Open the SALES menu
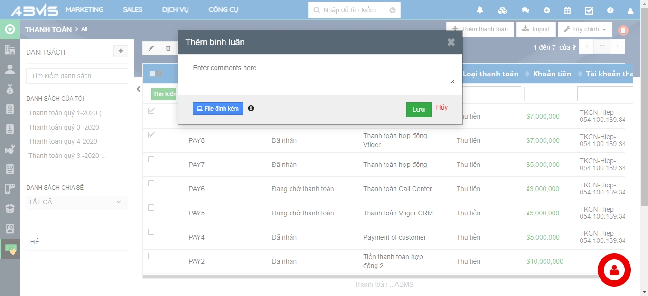Image resolution: width=648 pixels, height=296 pixels. pyautogui.click(x=132, y=9)
